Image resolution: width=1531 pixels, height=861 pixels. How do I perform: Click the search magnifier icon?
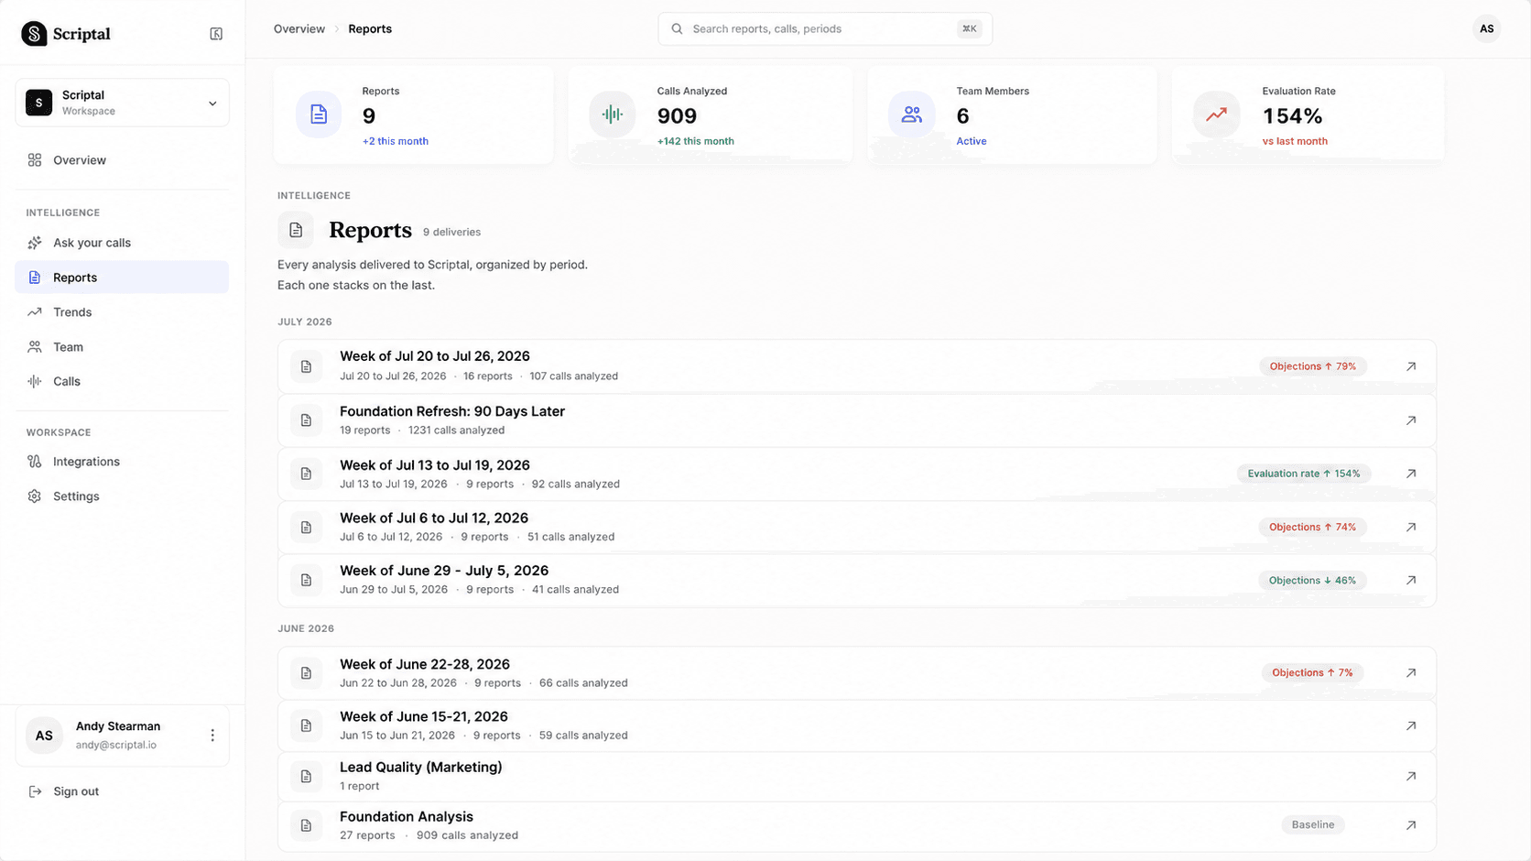[678, 29]
